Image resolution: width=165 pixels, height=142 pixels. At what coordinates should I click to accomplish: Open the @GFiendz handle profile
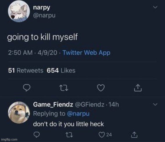89,105
